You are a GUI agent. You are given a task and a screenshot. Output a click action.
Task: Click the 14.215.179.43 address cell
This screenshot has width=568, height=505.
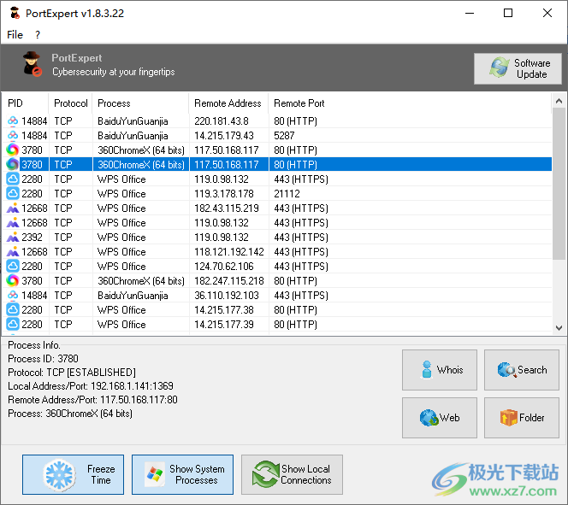click(224, 136)
